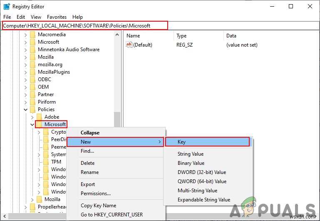
Task: Choose Collapse in the context menu
Action: pos(116,133)
